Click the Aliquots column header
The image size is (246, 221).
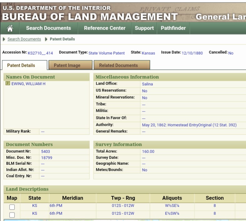pyautogui.click(x=172, y=198)
